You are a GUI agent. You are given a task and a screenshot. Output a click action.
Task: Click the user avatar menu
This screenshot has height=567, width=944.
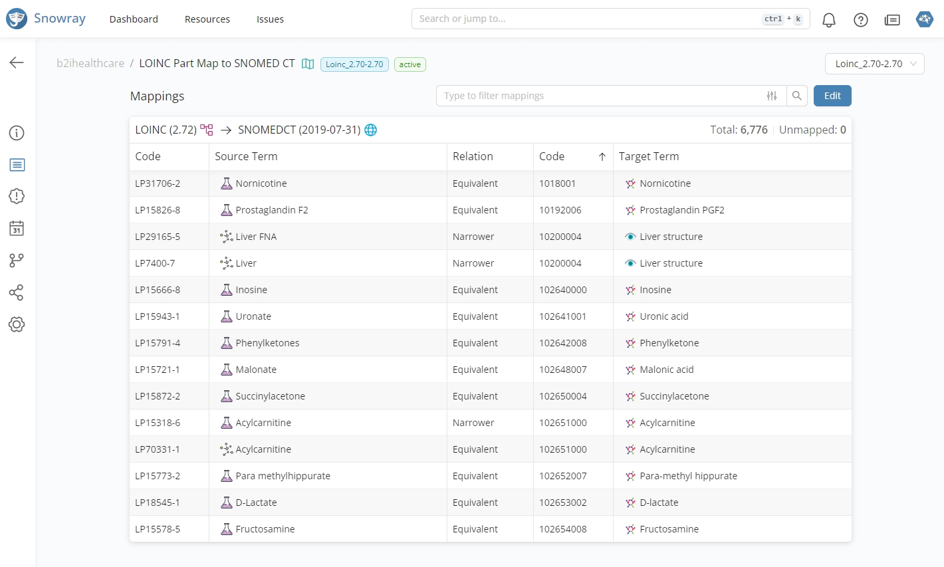924,19
